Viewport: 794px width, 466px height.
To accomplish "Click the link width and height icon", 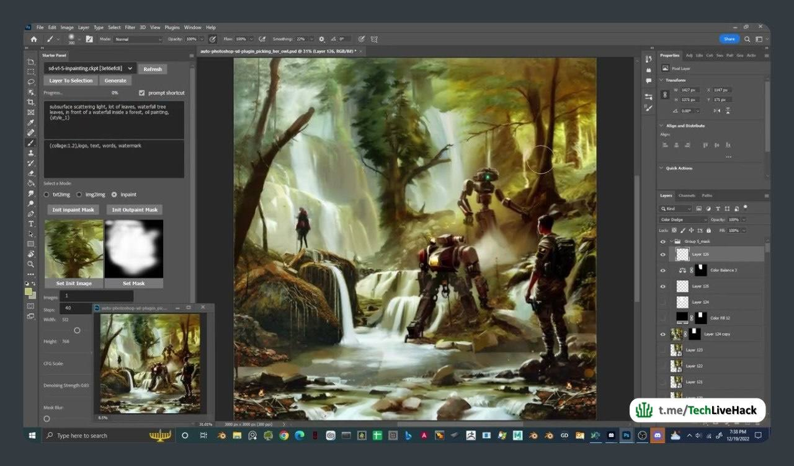I will [x=665, y=95].
